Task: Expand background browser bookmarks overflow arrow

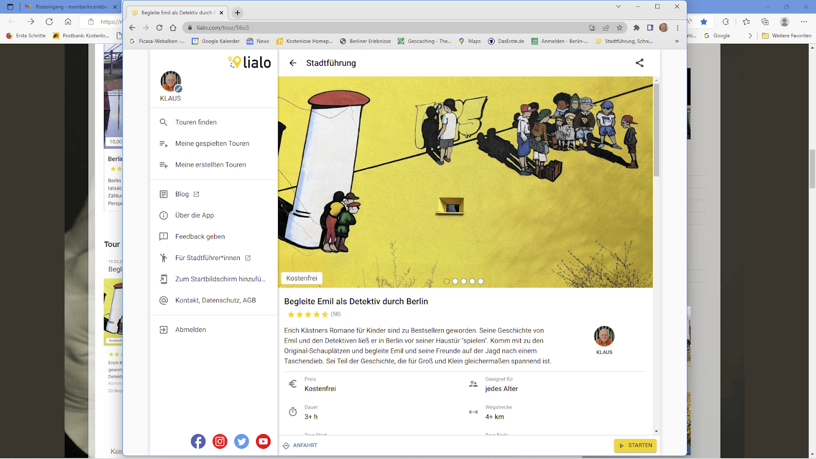Action: point(750,36)
